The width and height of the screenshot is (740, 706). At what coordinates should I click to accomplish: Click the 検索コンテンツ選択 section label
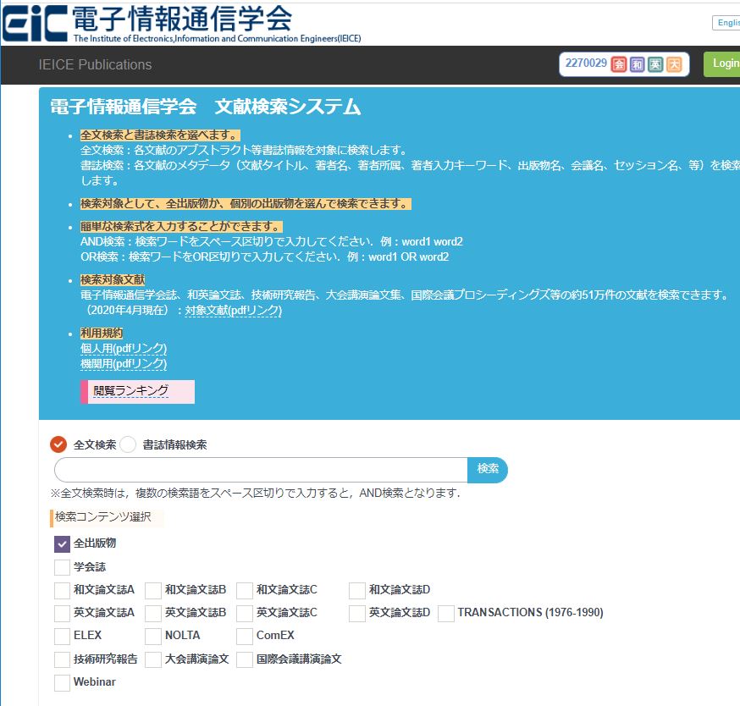click(x=103, y=517)
